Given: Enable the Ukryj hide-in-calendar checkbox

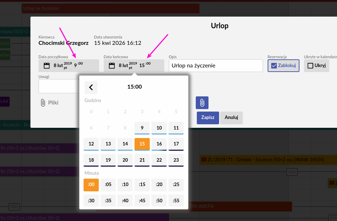Looking at the screenshot, I should point(310,66).
